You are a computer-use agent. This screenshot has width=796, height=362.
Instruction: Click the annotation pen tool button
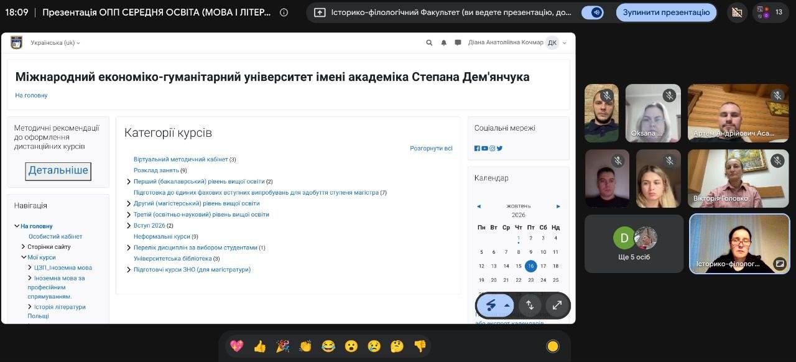491,305
